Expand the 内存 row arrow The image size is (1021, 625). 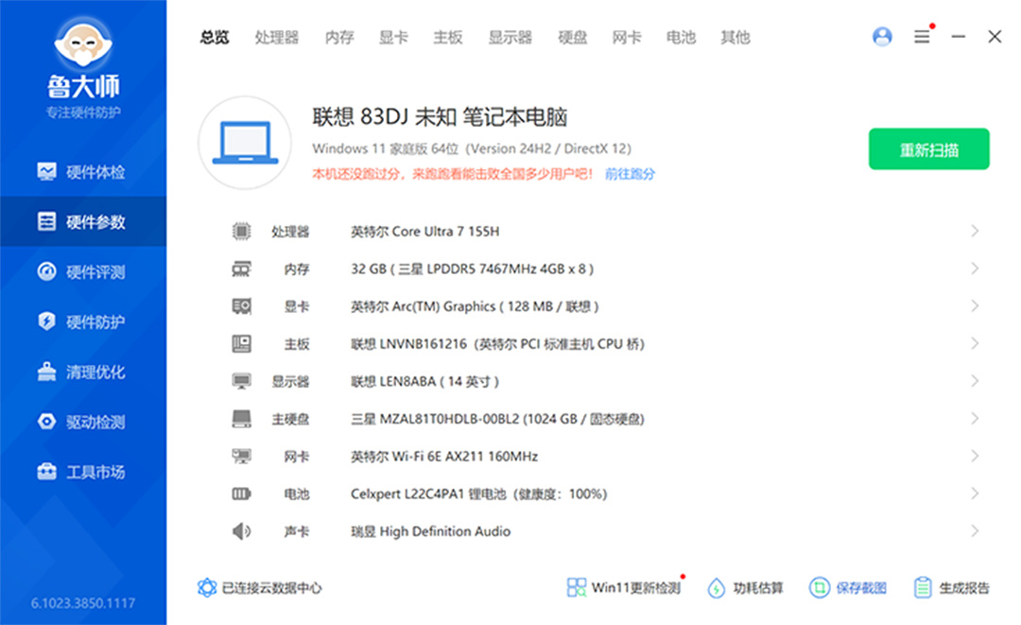[x=974, y=269]
